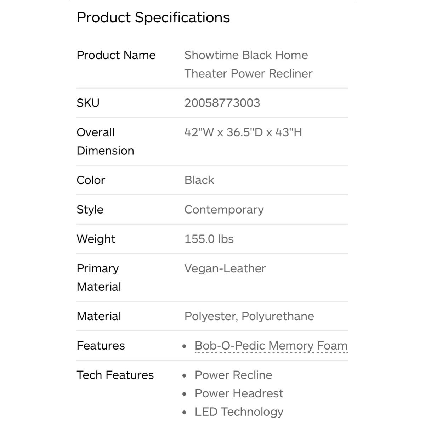425x425 pixels.
Task: Click the Product Name row label
Action: tap(116, 55)
